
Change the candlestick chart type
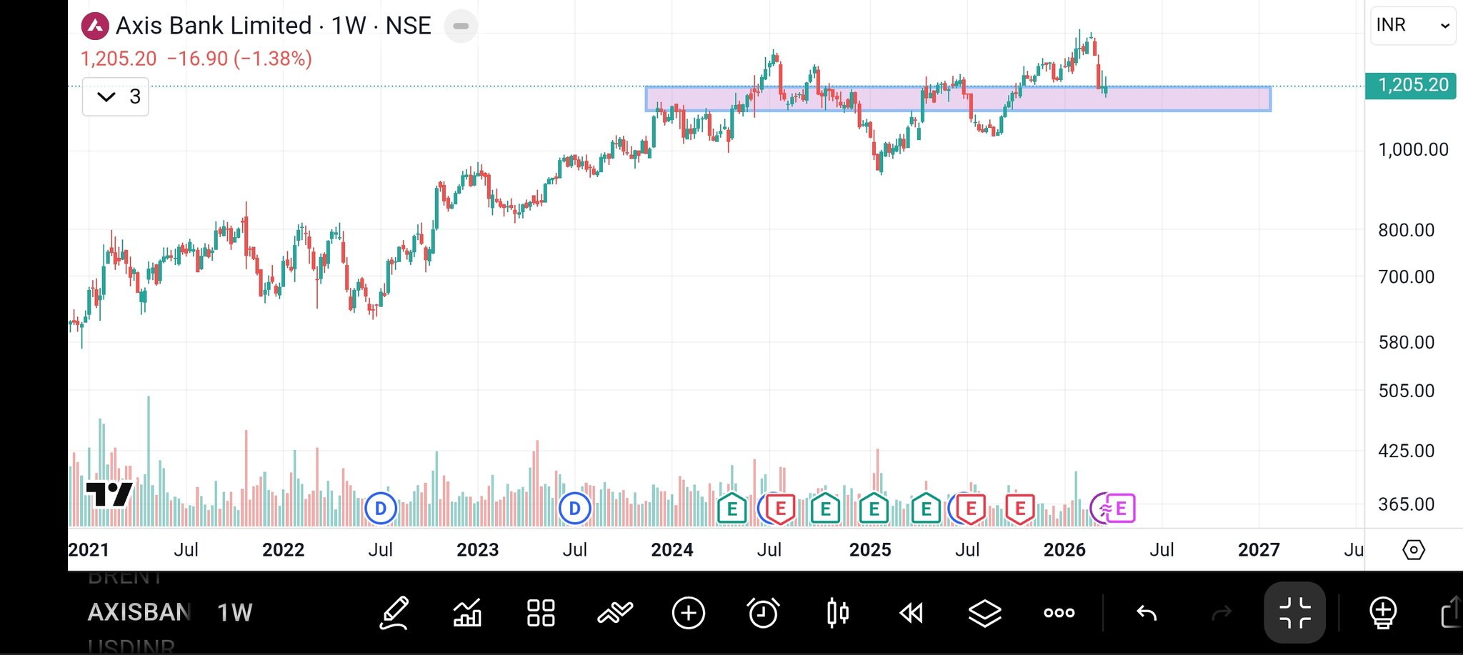(x=837, y=613)
